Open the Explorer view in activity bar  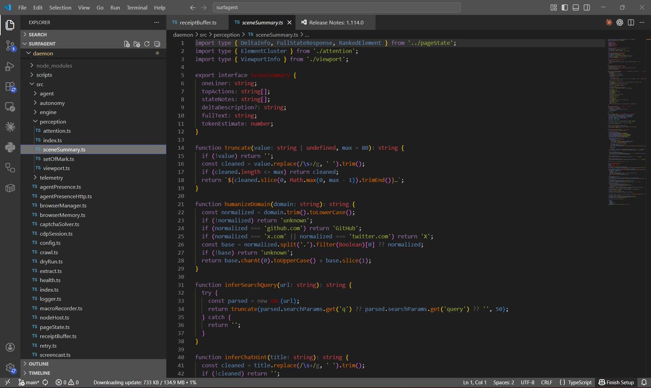pos(10,25)
